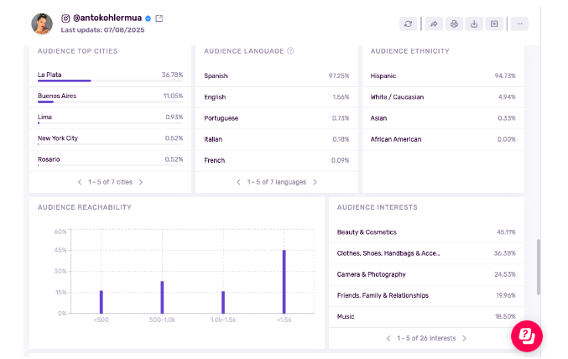Show previous page of audience languages
The width and height of the screenshot is (568, 359).
[x=239, y=181]
